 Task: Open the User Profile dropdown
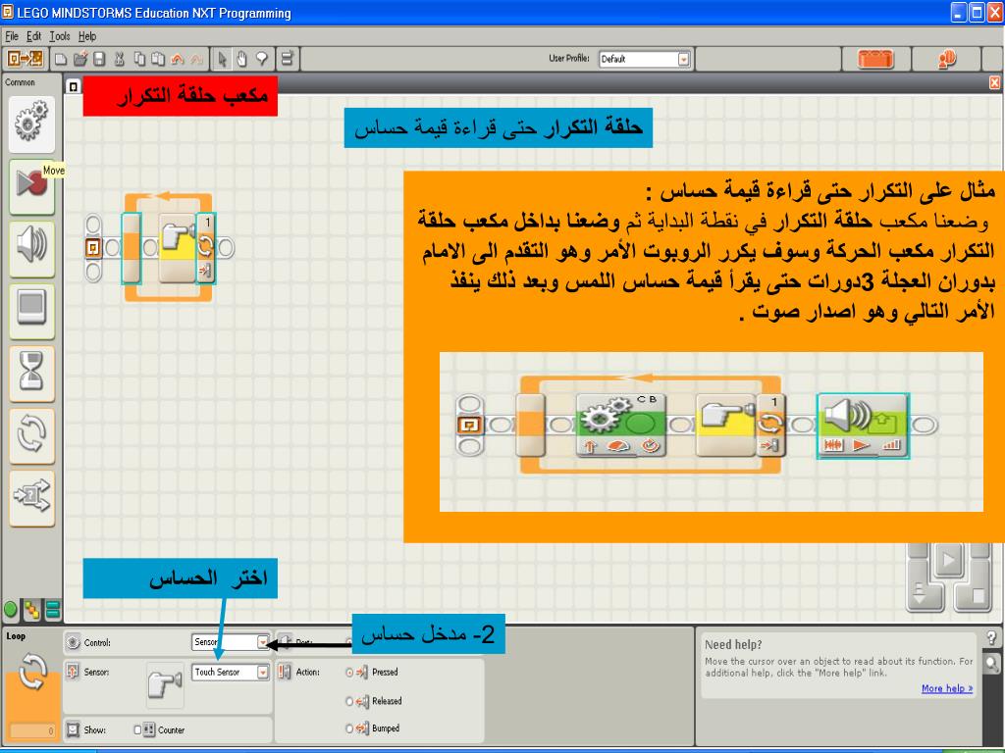[645, 59]
